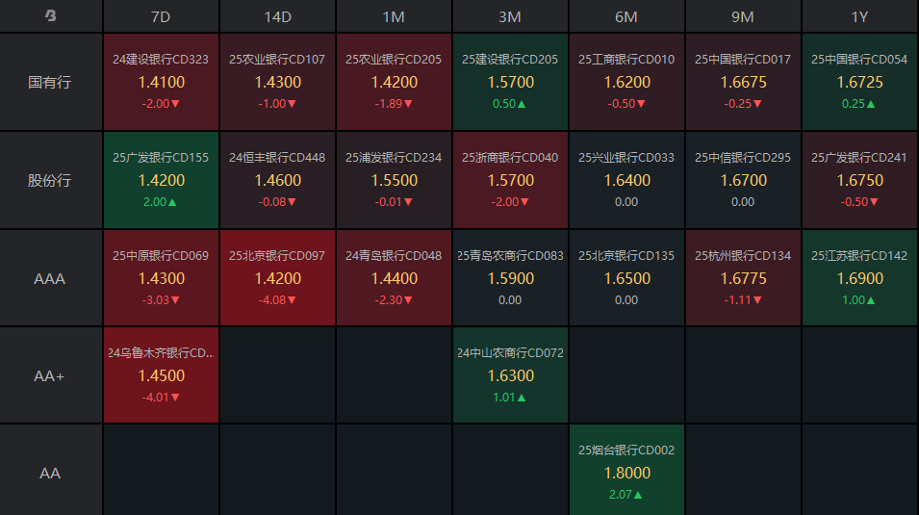Select the 25广发银行CD155 cell

[x=161, y=180]
